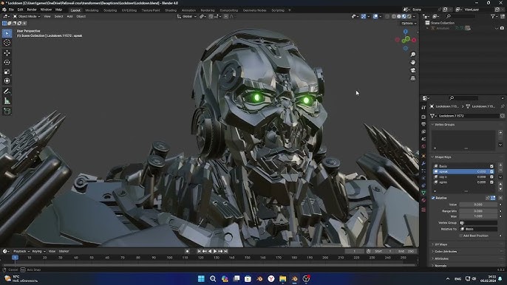Add a new vertex group with plus

pyautogui.click(x=500, y=132)
